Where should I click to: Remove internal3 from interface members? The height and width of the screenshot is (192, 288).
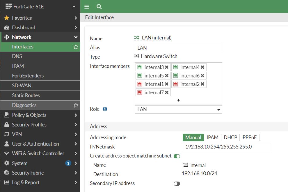click(167, 67)
